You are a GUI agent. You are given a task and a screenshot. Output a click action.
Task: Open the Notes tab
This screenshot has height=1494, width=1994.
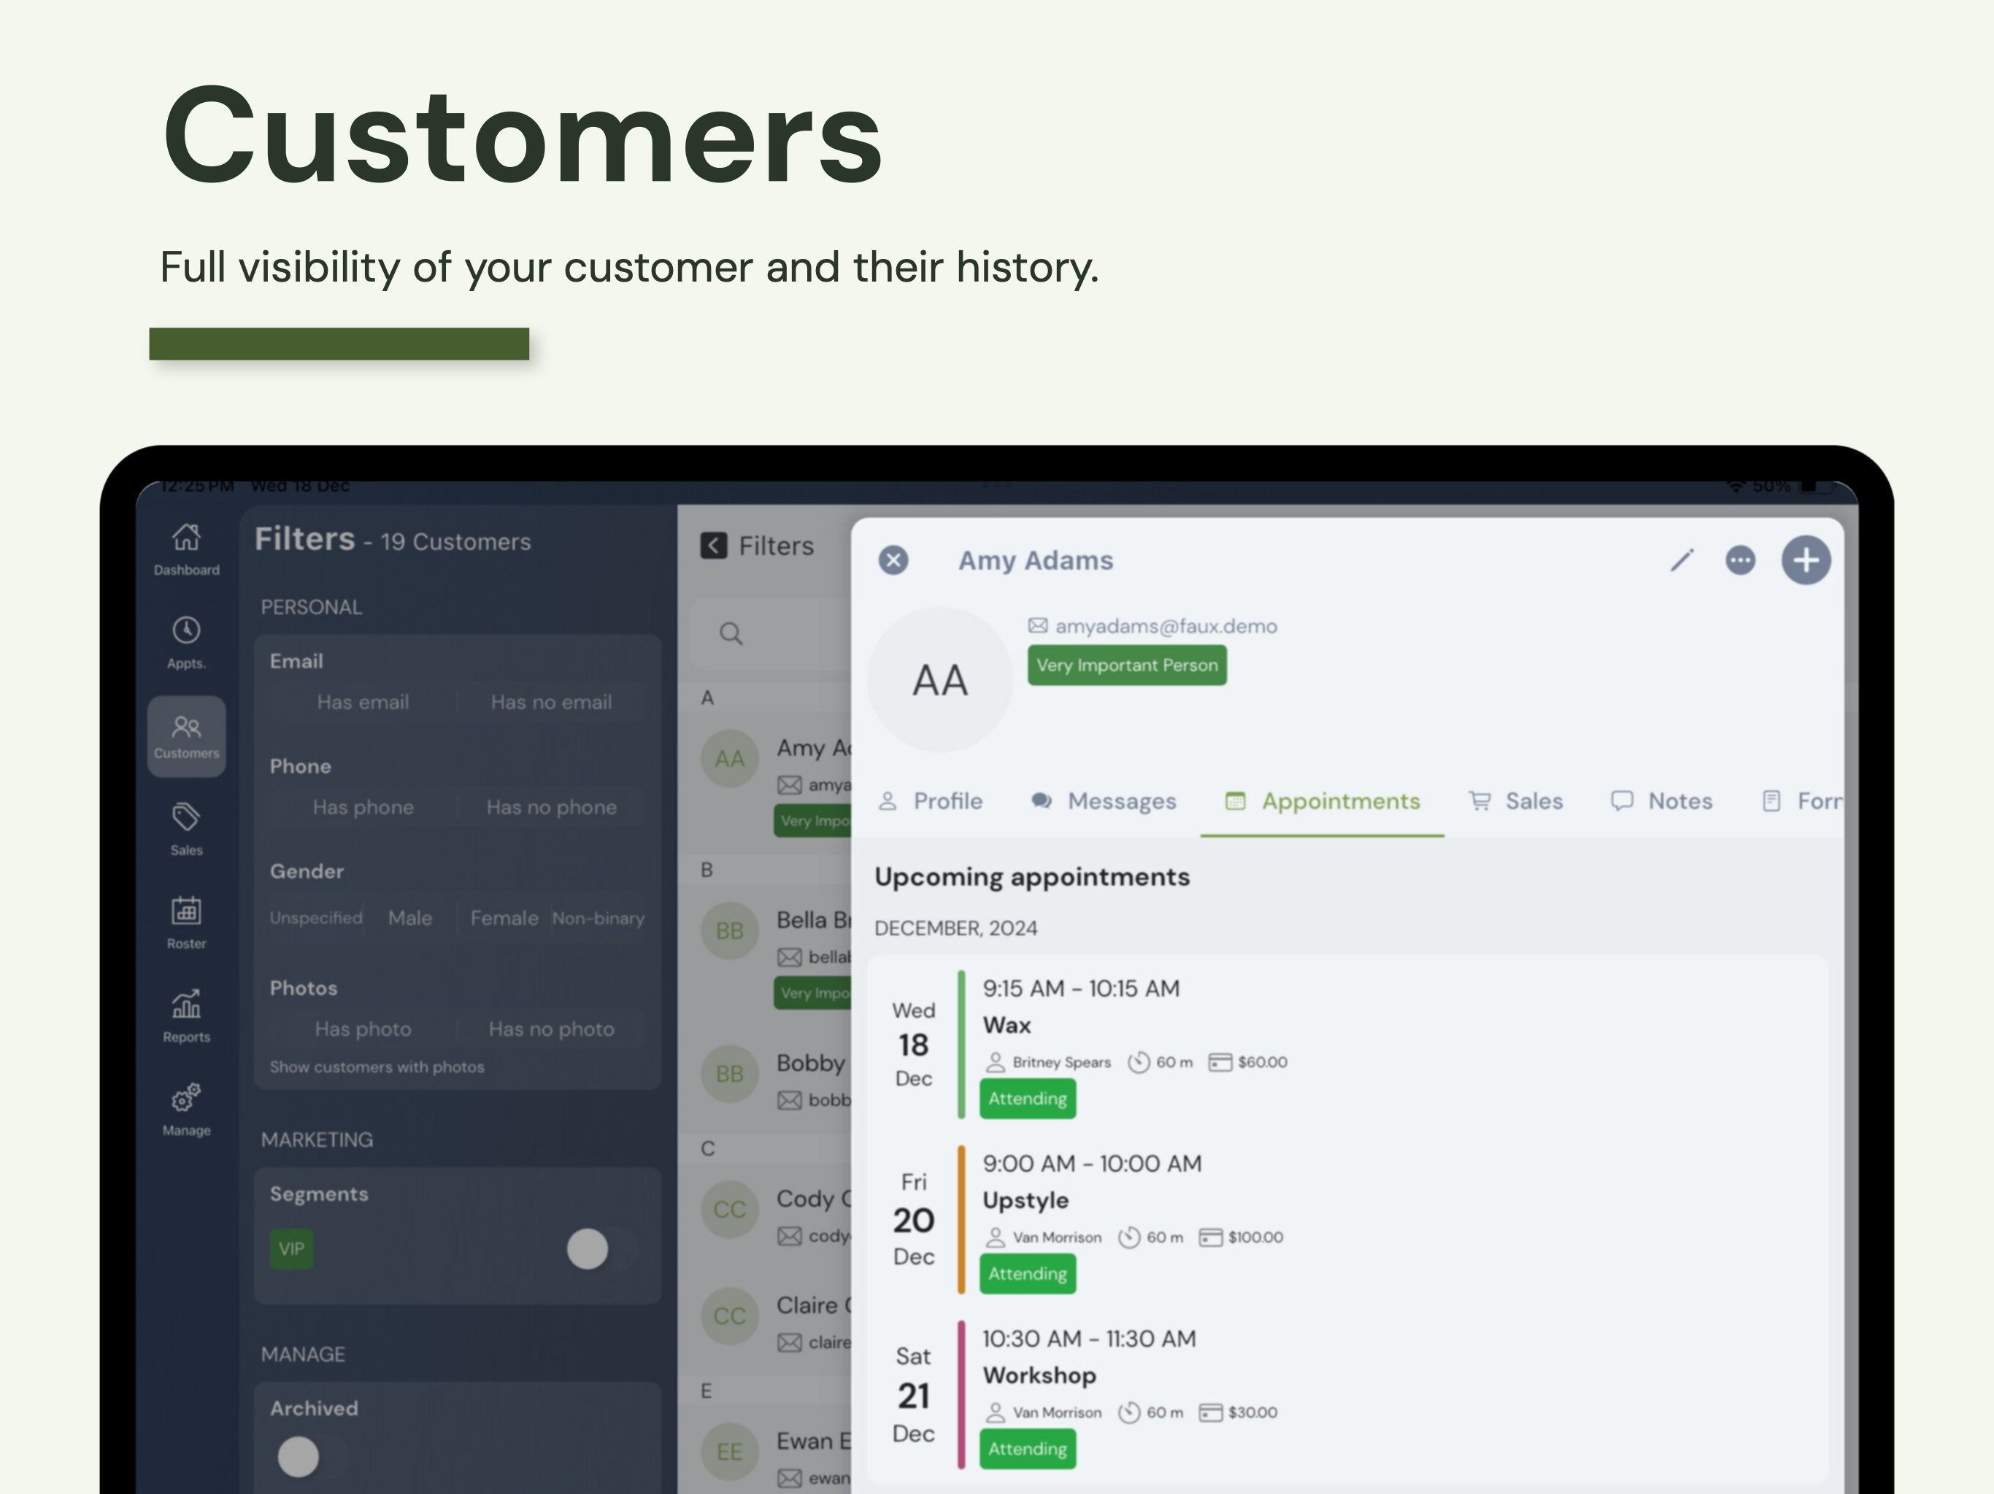(x=1661, y=801)
